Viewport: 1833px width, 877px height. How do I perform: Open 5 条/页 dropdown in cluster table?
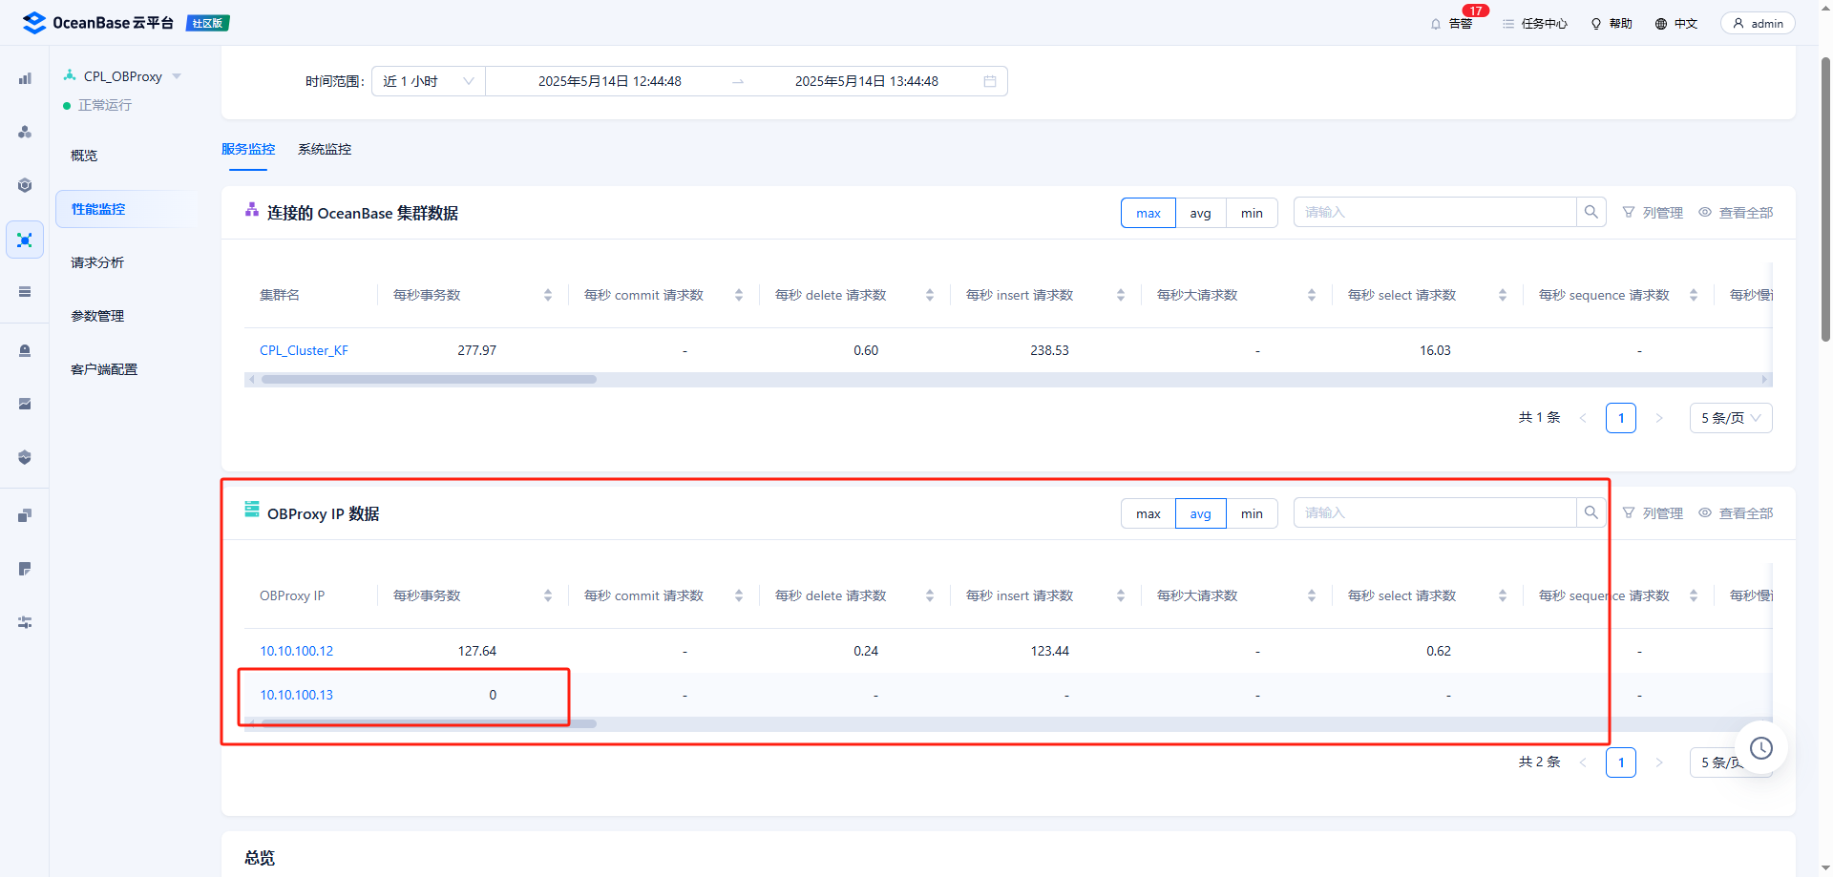pos(1731,418)
